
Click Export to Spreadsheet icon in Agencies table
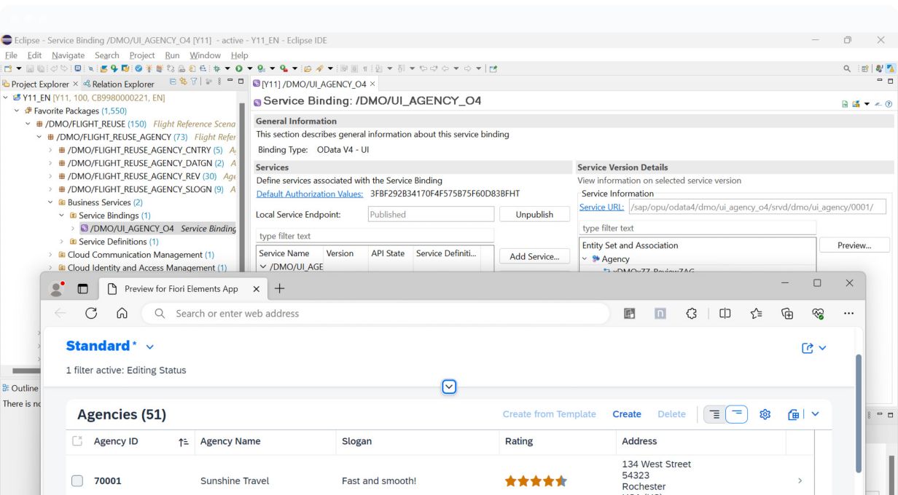pos(794,414)
